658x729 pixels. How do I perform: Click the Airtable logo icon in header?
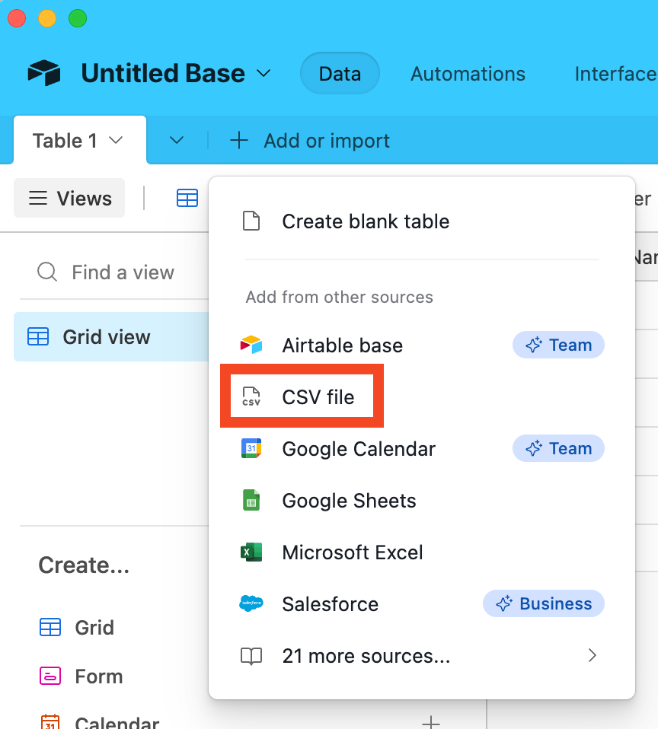point(44,73)
